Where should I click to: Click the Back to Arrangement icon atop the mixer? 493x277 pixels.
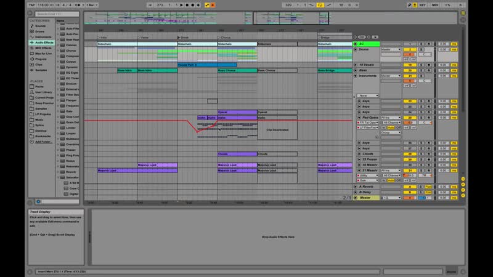pyautogui.click(x=375, y=37)
